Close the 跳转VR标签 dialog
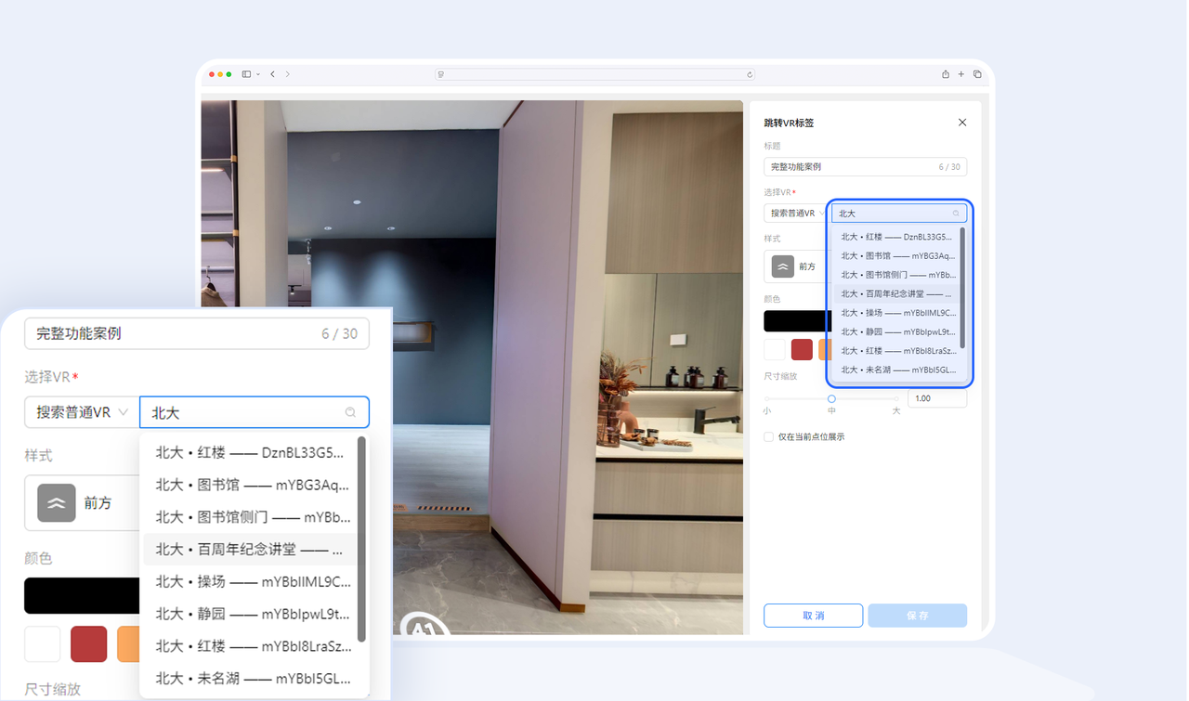Image resolution: width=1189 pixels, height=701 pixels. click(x=962, y=122)
